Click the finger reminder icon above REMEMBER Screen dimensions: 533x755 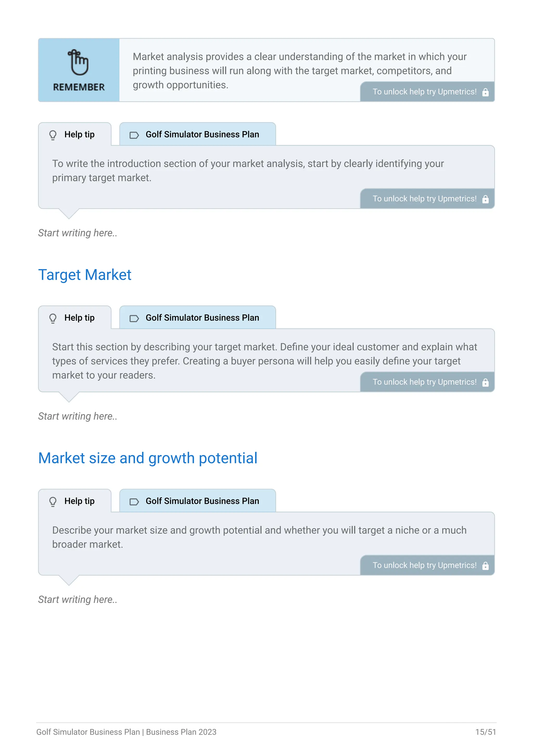click(78, 62)
